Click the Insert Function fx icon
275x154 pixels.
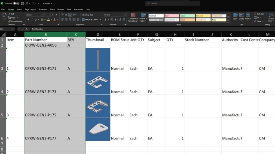(27, 29)
